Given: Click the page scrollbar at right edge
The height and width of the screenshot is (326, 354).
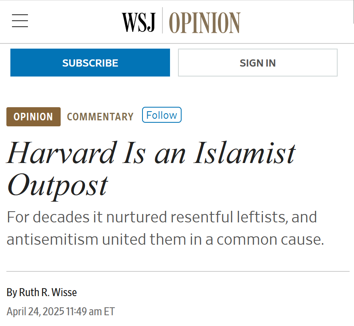Looking at the screenshot, I should 353,12.
